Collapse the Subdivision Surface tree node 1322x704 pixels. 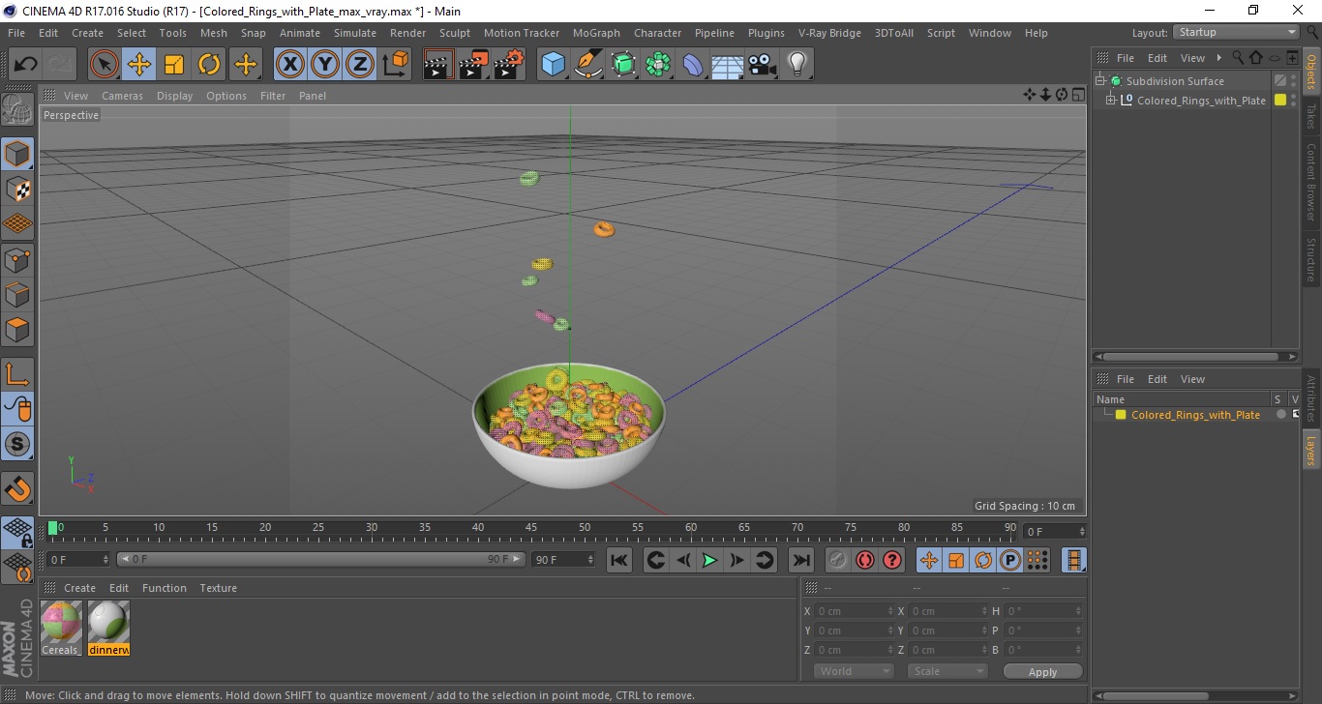coord(1100,81)
